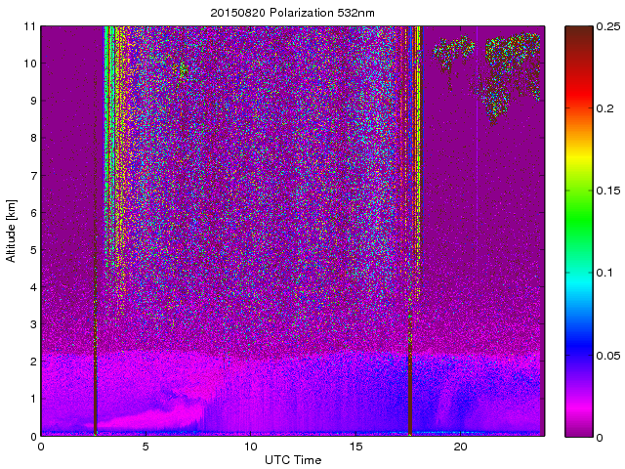Screen dimensions: 625x469
Task: Click the 0.15 colorbar tick label
Action: [x=609, y=191]
